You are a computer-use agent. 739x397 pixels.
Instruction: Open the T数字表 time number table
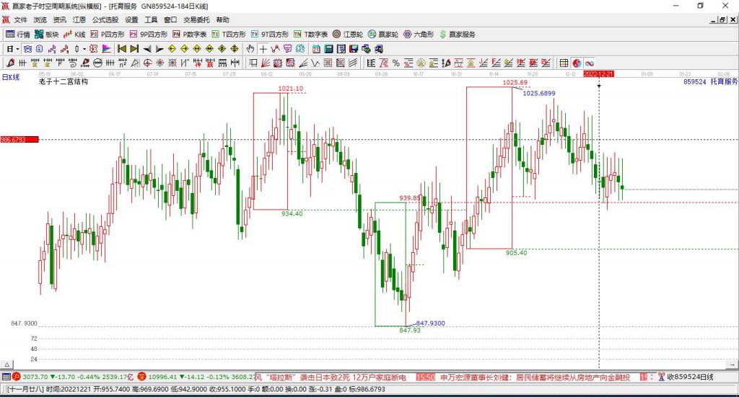pos(310,35)
